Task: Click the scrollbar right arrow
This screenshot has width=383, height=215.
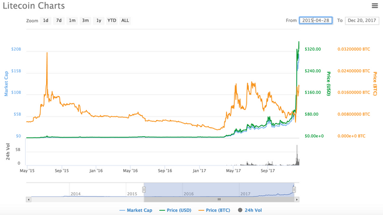Action: pos(297,199)
